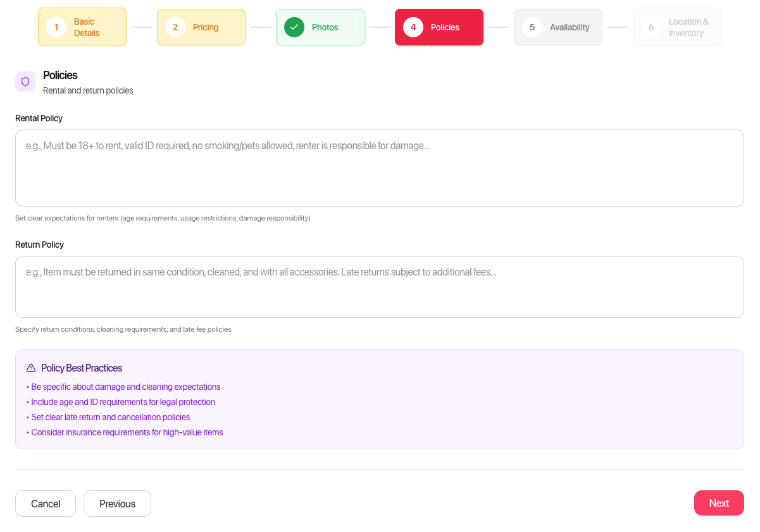Click the green checkmark circle on Photos step
760x532 pixels.
tap(294, 27)
